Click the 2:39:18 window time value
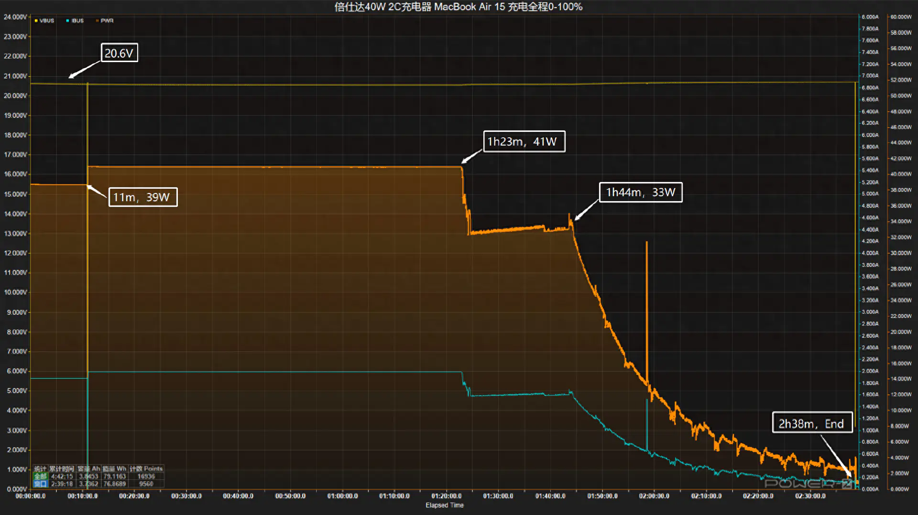Screen dimensions: 918x515 pyautogui.click(x=62, y=484)
